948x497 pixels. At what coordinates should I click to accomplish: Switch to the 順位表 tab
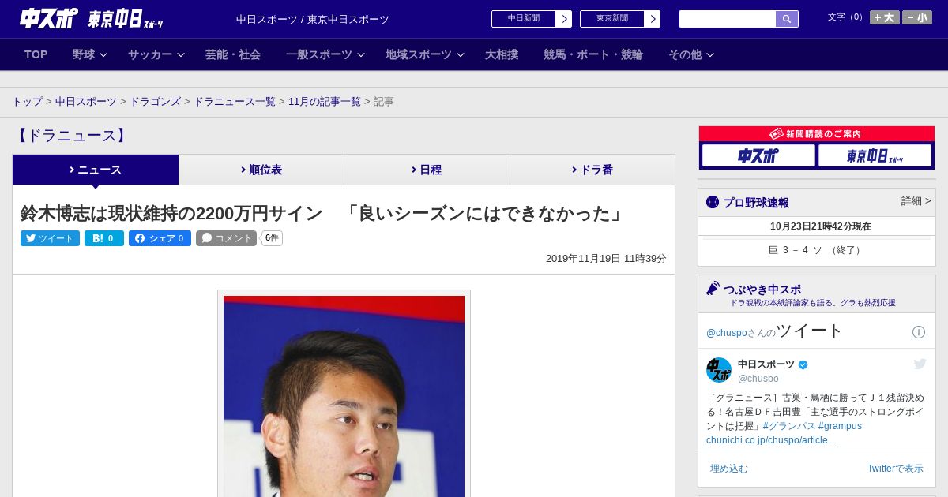[x=261, y=170]
